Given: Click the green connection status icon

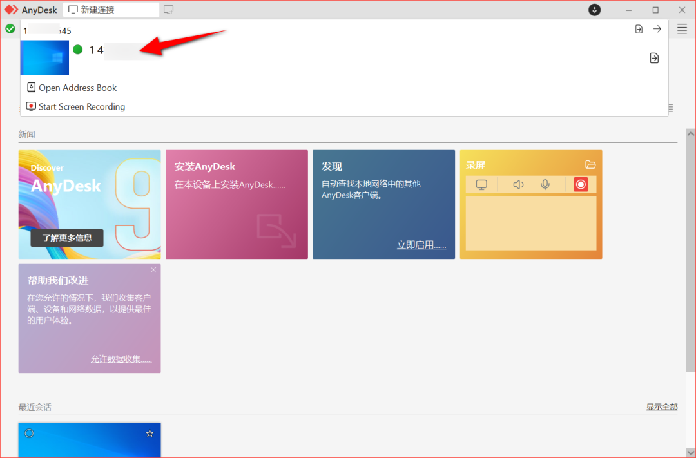Looking at the screenshot, I should pyautogui.click(x=10, y=29).
